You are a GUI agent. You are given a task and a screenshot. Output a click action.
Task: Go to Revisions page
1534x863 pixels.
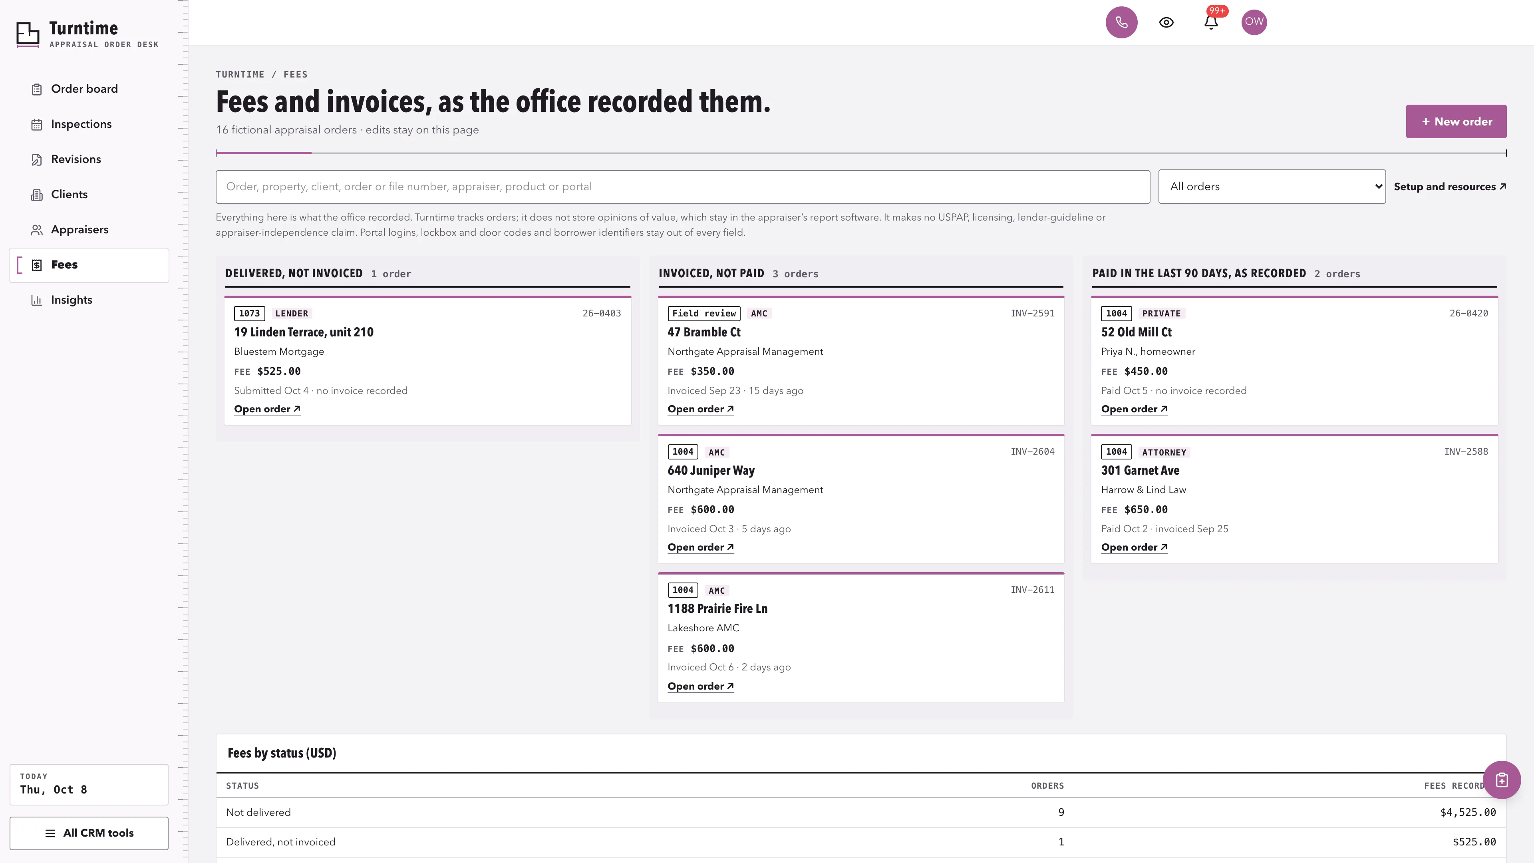(89, 159)
